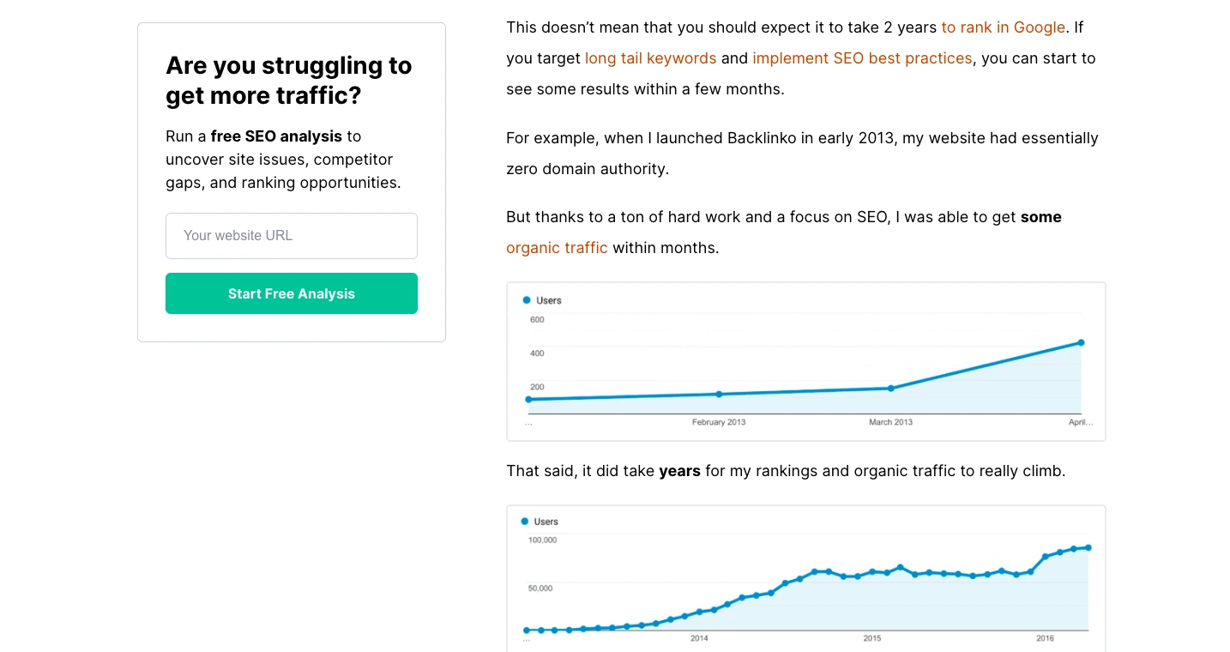Viewport: 1230px width, 652px height.
Task: Click 'Are you struggling to get more traffic?' heading
Action: pyautogui.click(x=288, y=81)
